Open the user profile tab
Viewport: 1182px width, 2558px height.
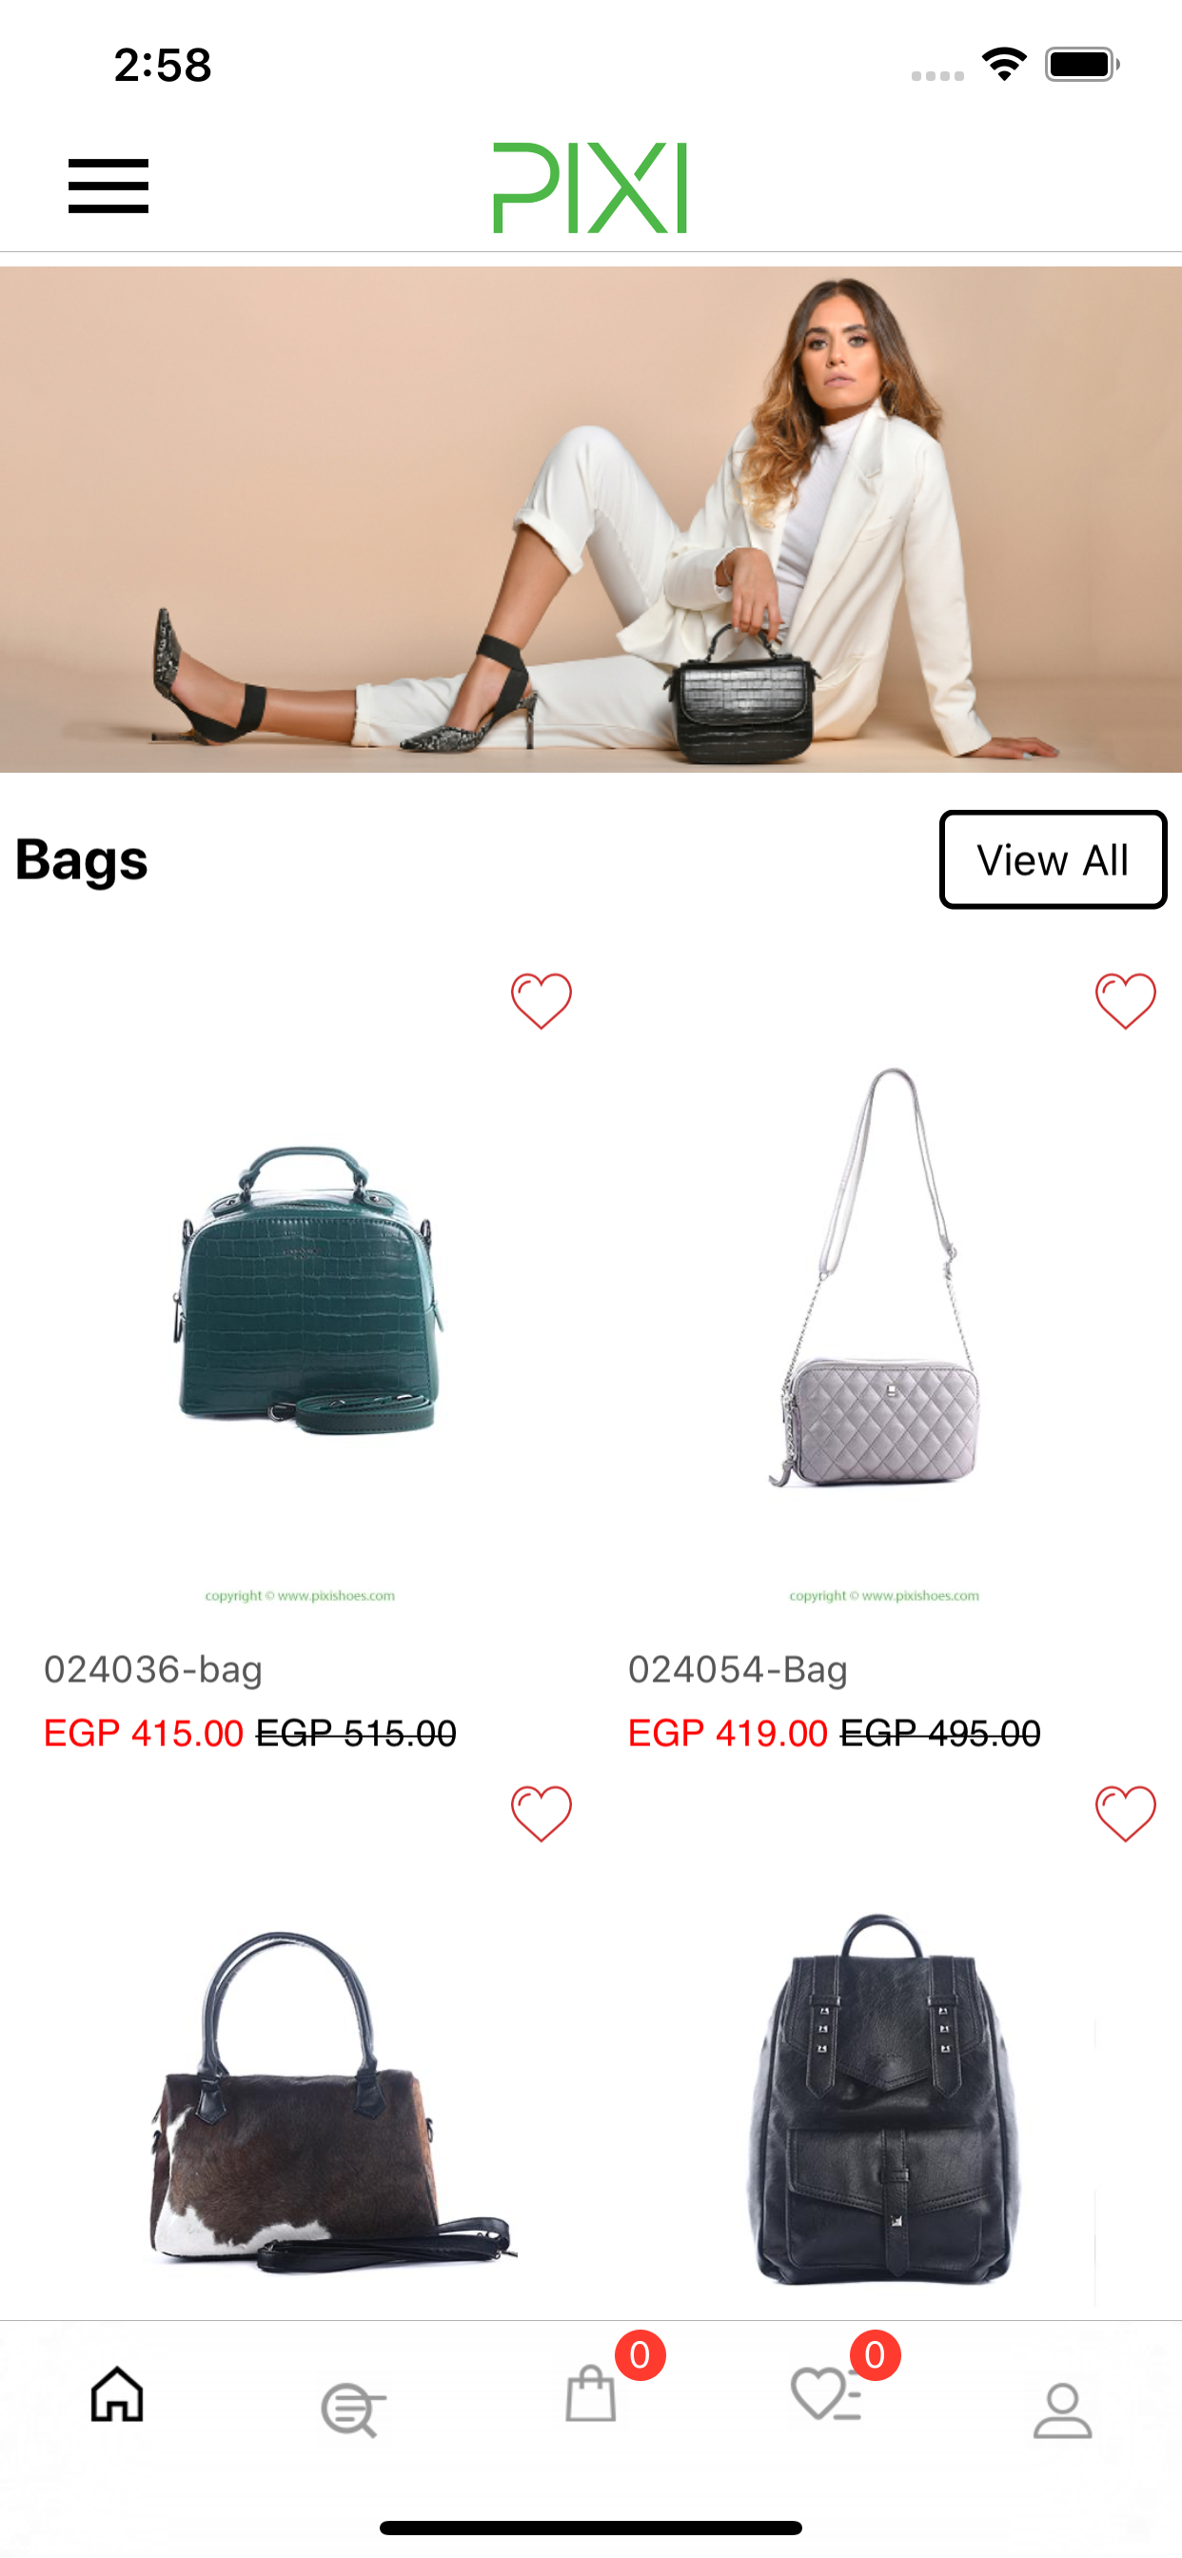click(x=1063, y=2410)
